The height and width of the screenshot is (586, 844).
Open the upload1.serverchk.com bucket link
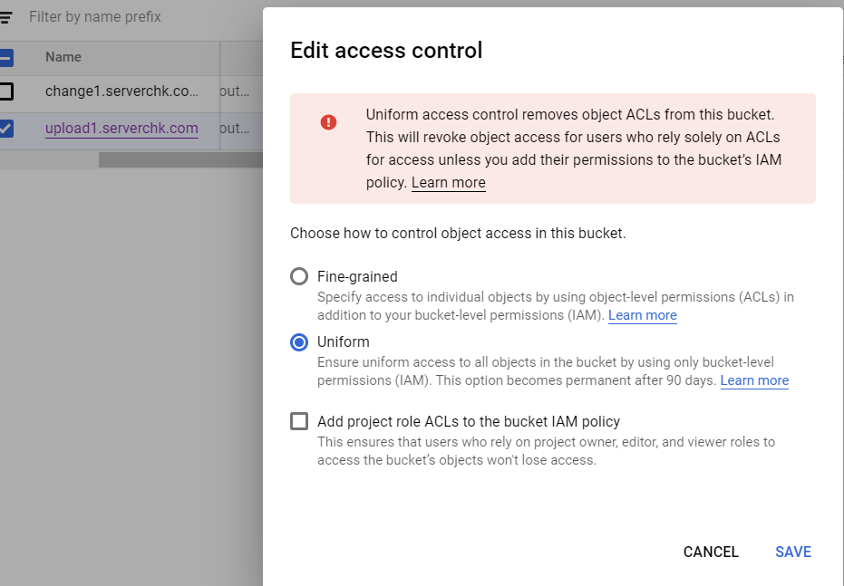pyautogui.click(x=121, y=129)
